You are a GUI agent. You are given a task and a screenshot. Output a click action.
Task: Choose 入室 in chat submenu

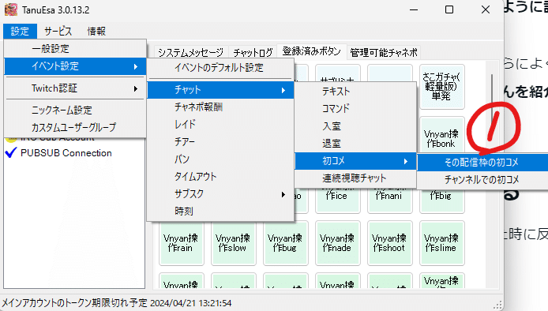(x=355, y=126)
